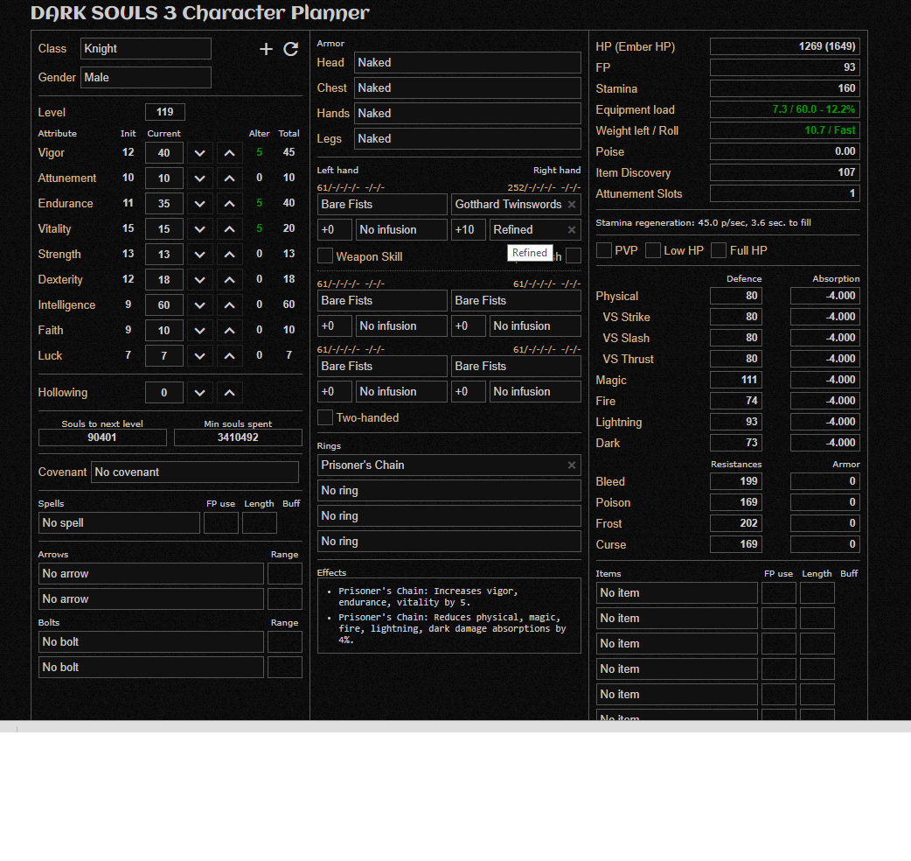Open the first No arrow dropdown
This screenshot has height=861, width=911.
point(151,574)
